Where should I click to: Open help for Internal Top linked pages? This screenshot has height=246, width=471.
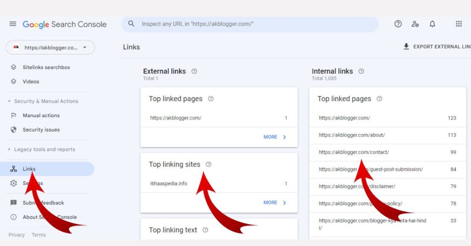[x=379, y=99]
